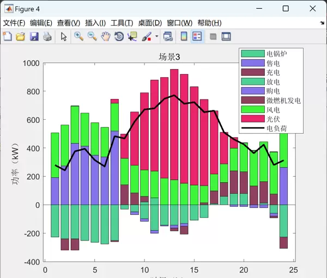327x278 pixels.
Task: Activate the Pan hand tool
Action: [105, 36]
